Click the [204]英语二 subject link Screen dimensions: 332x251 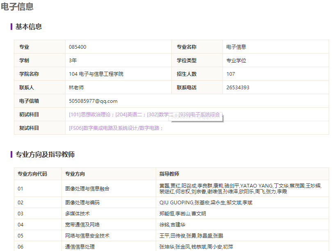click(x=129, y=115)
